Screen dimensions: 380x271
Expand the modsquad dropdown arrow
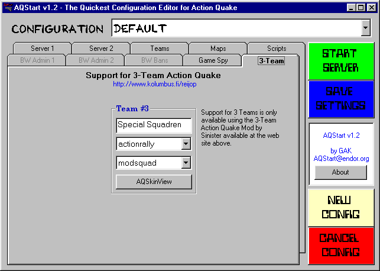point(186,163)
